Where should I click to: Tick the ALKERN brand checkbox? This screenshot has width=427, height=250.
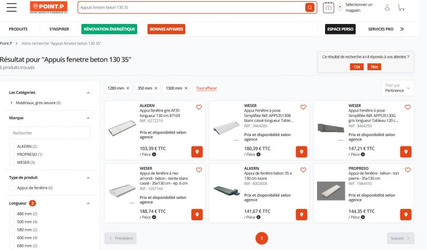tap(12, 146)
